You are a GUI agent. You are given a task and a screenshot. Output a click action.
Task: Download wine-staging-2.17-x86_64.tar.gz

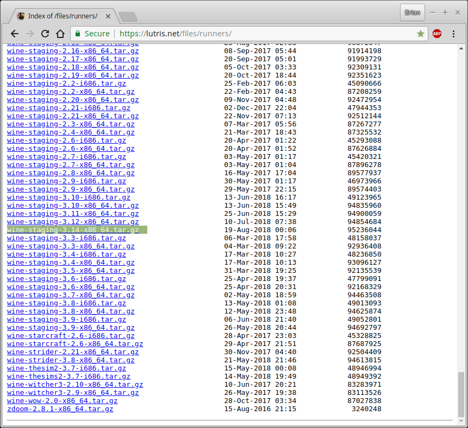pyautogui.click(x=73, y=59)
